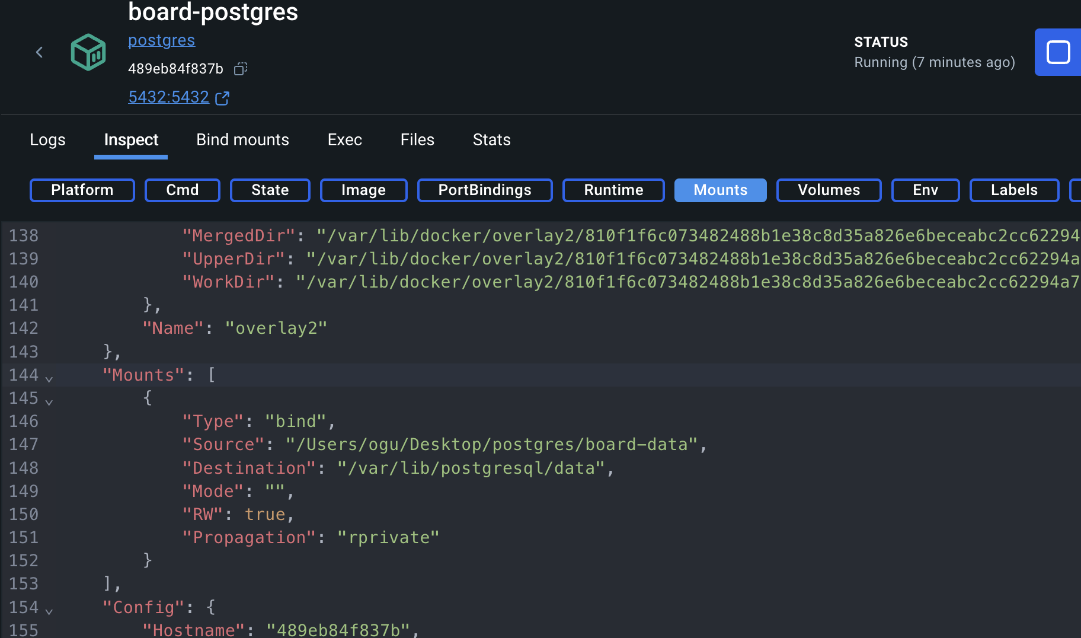
Task: Jump to the Env section
Action: pyautogui.click(x=926, y=190)
